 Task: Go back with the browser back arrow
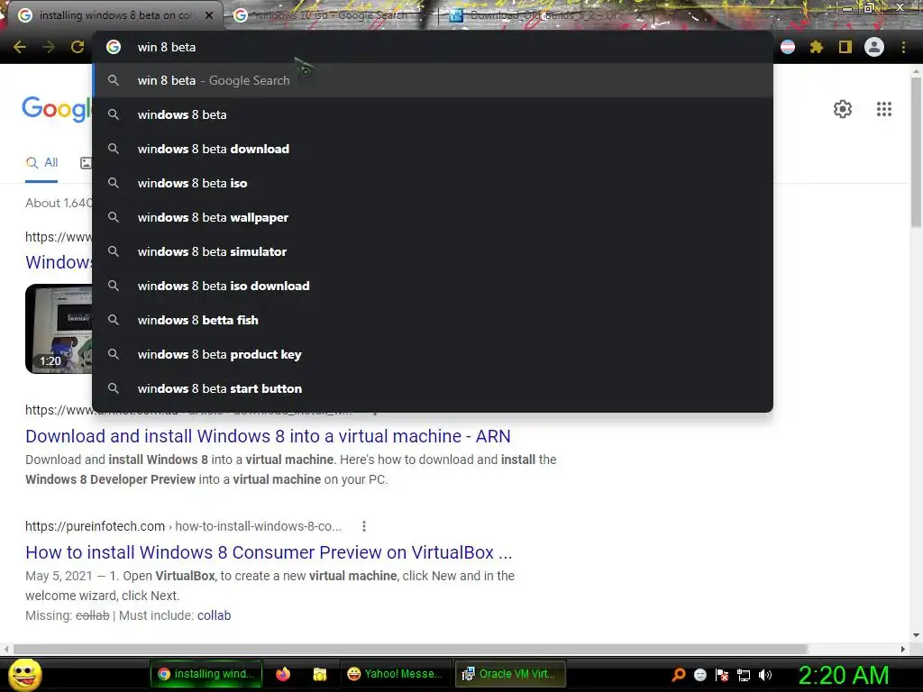tap(20, 47)
